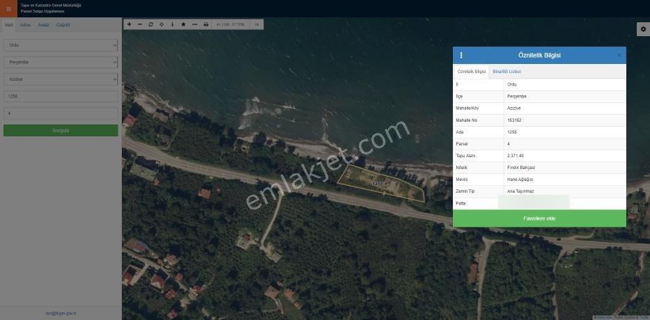Click the Favorilere ekle button
Screen dimensions: 650x320
coord(539,218)
